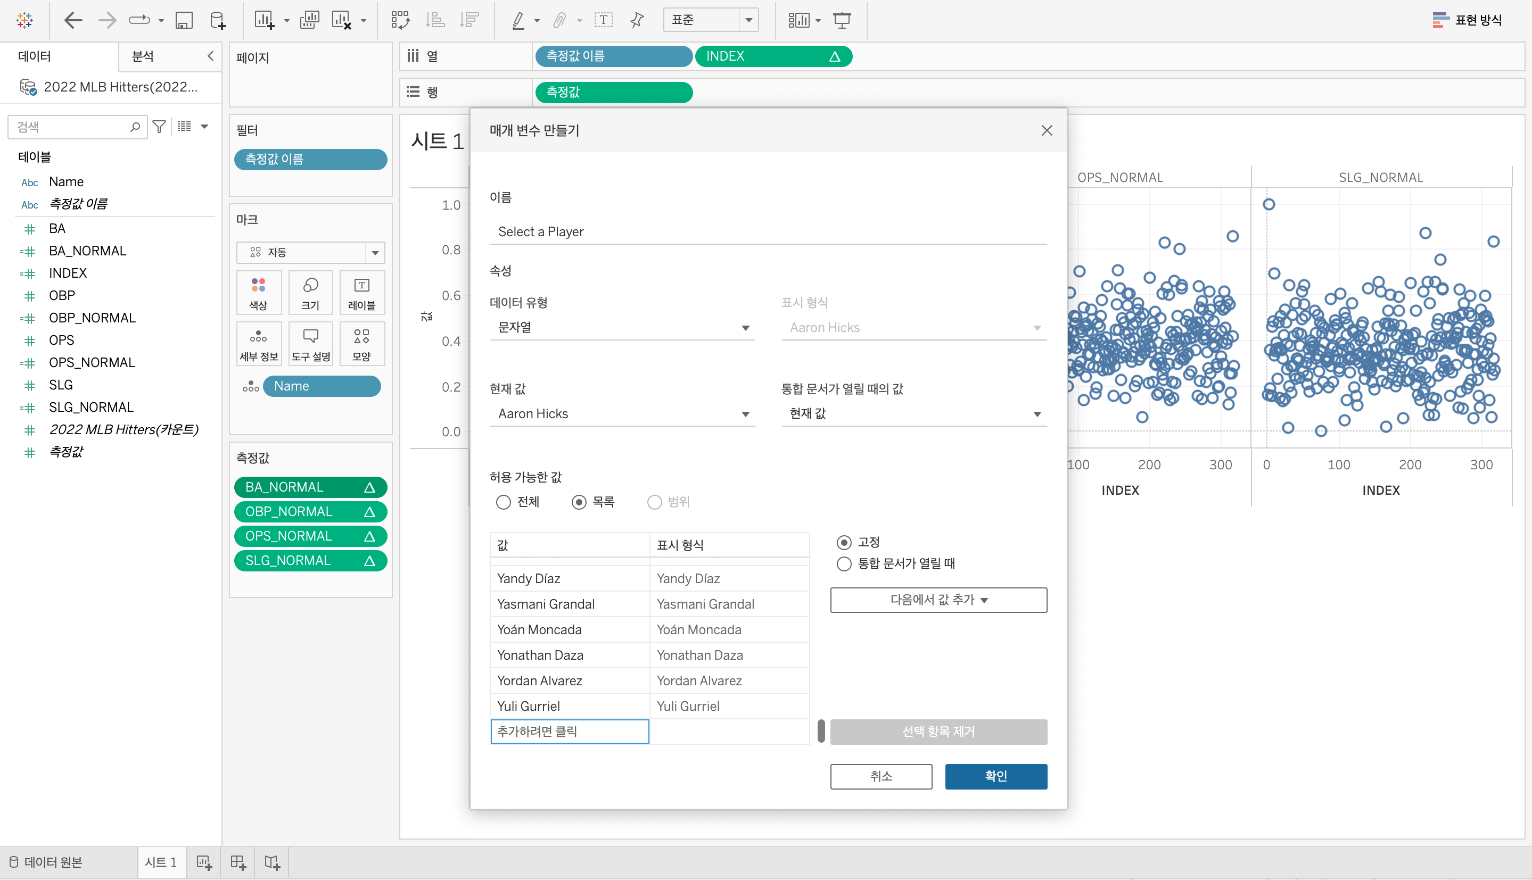This screenshot has width=1532, height=880.
Task: Click the highlight pen icon
Action: (x=518, y=21)
